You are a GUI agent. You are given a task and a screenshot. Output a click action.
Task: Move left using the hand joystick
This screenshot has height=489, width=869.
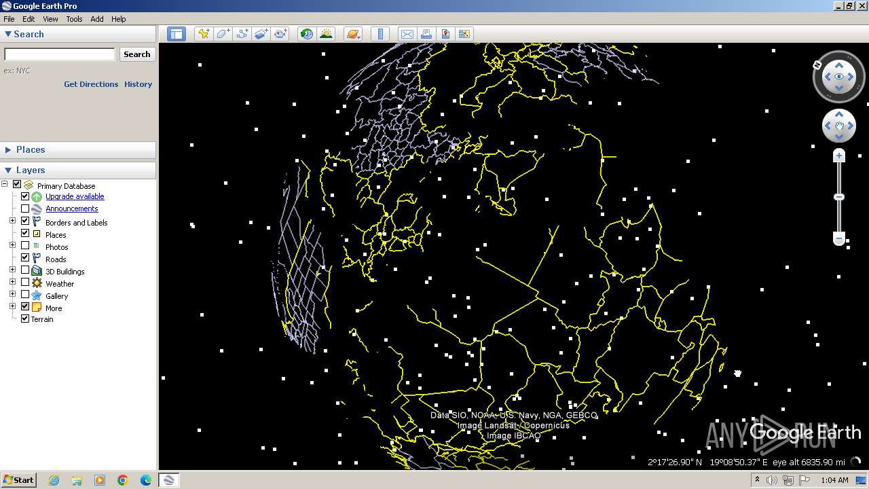pyautogui.click(x=828, y=126)
